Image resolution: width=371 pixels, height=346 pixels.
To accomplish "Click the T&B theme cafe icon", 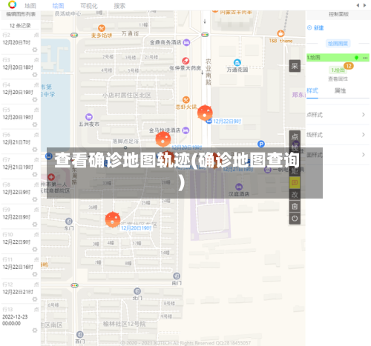I will pyautogui.click(x=280, y=33).
